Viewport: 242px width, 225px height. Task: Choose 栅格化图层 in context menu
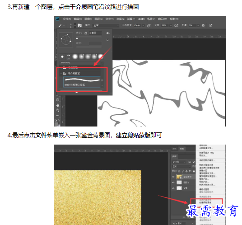click(204, 189)
